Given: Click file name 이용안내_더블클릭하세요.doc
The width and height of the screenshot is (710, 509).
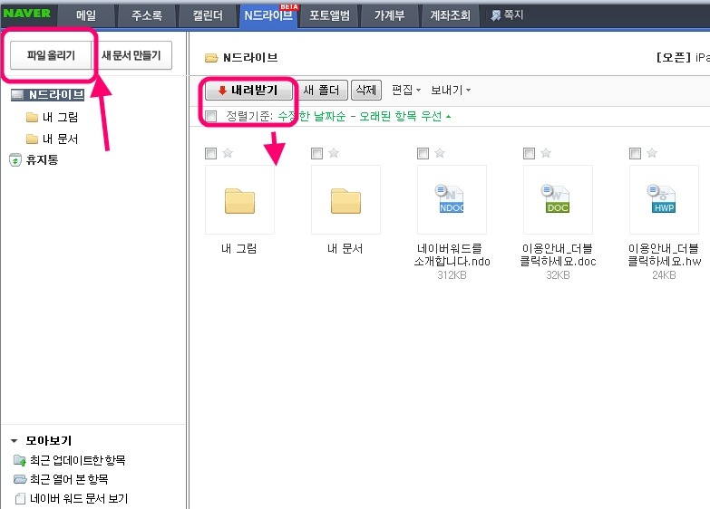Looking at the screenshot, I should pyautogui.click(x=558, y=254).
